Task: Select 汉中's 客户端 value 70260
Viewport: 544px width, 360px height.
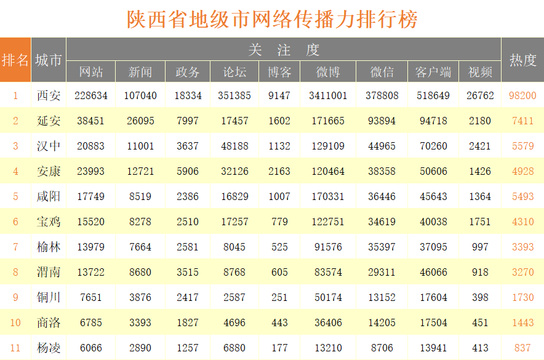Action: [x=433, y=146]
